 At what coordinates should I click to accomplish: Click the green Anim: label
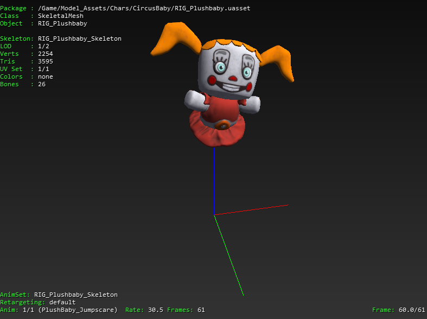coord(10,310)
